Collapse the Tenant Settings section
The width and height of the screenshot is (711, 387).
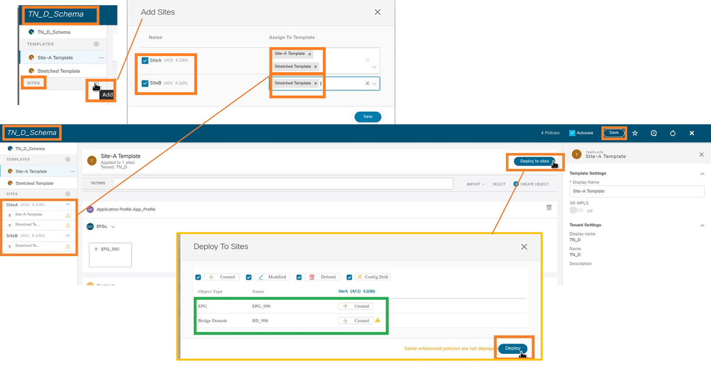click(x=702, y=226)
